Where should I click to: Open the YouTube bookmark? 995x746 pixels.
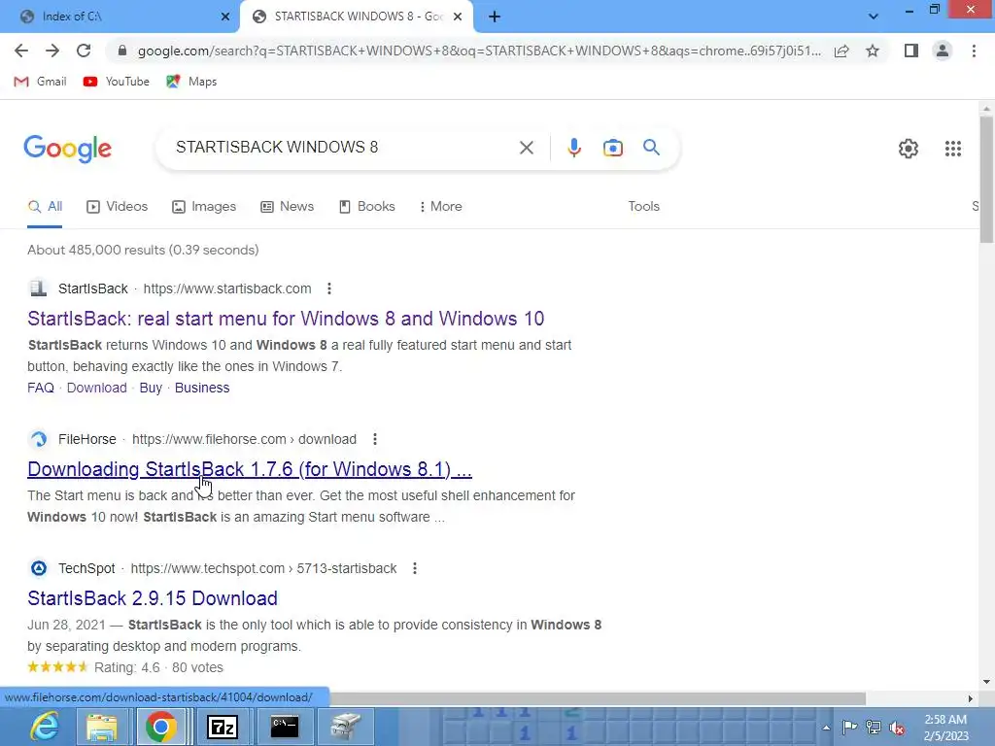(x=117, y=82)
